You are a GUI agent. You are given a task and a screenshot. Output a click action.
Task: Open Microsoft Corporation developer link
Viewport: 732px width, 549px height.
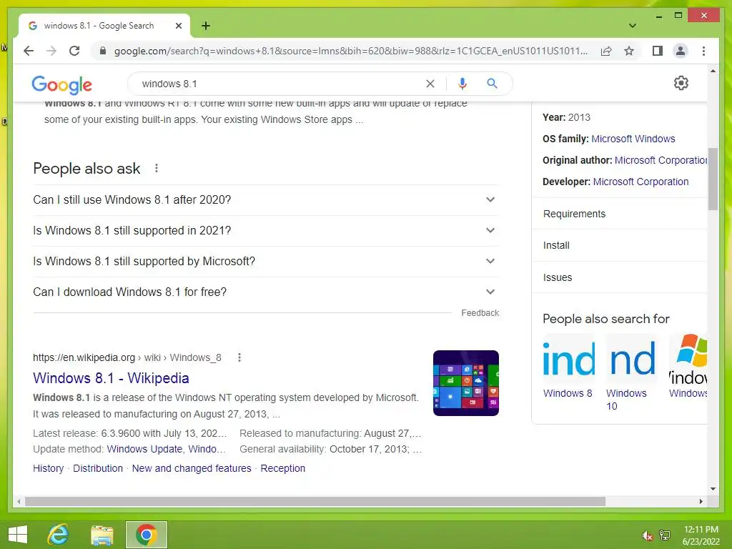pyautogui.click(x=640, y=182)
